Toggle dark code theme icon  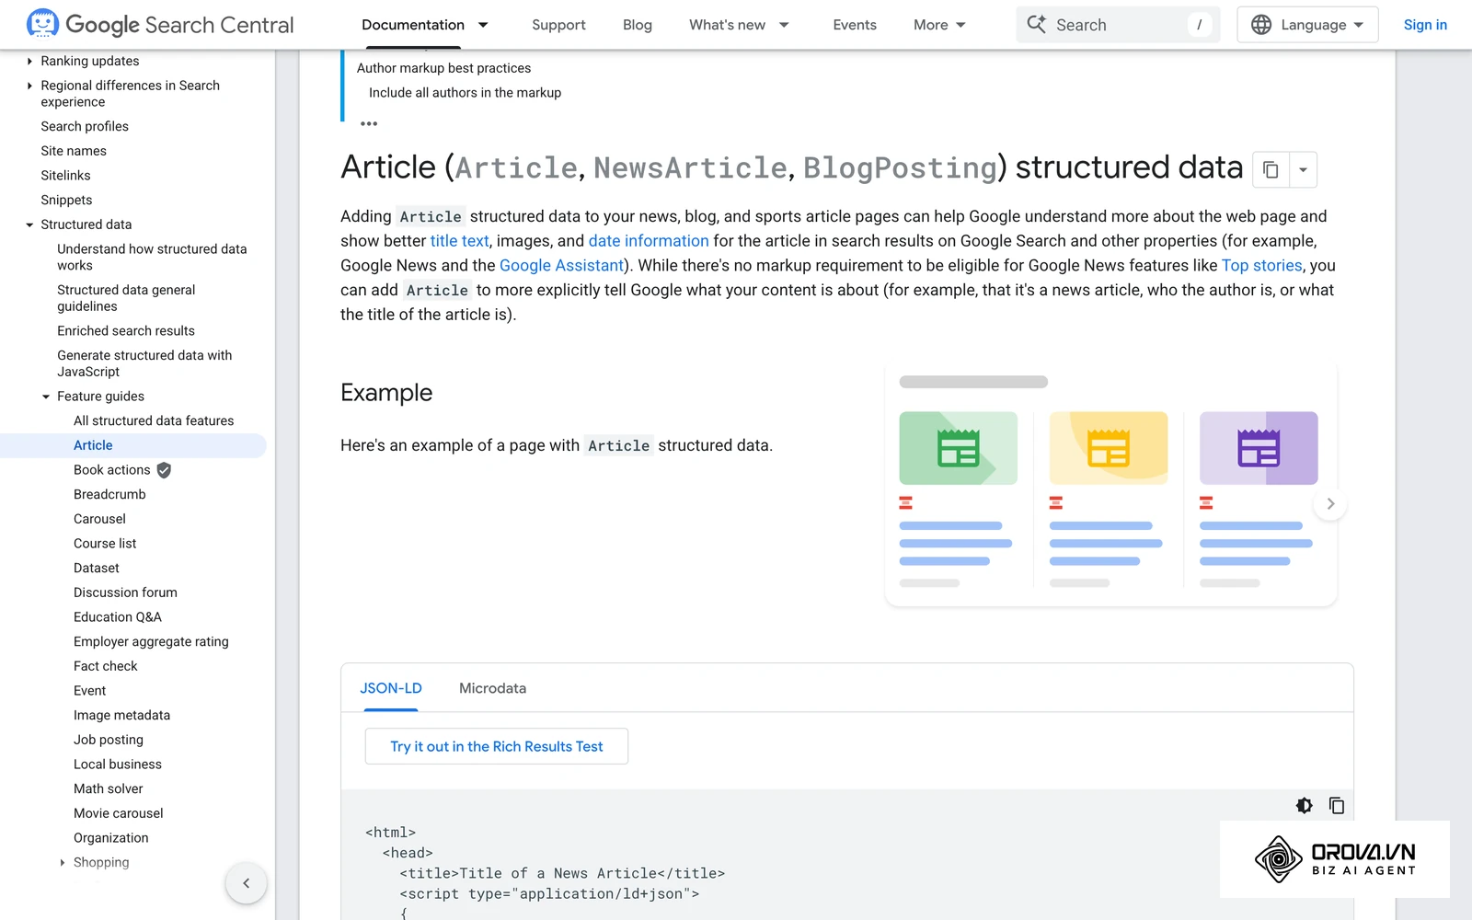click(x=1304, y=806)
